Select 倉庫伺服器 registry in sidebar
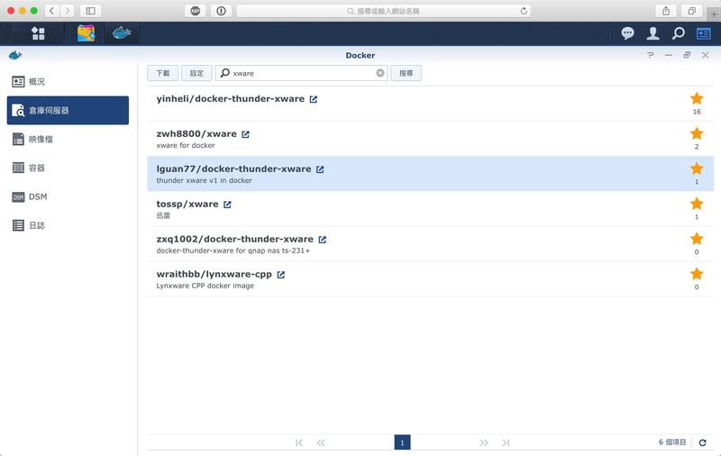The height and width of the screenshot is (456, 721). tap(68, 110)
